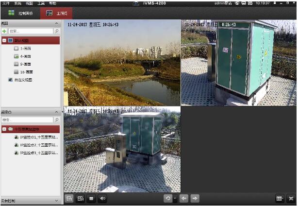Click the search magnifier in the camera panel
The height and width of the screenshot is (206, 298).
click(x=57, y=120)
